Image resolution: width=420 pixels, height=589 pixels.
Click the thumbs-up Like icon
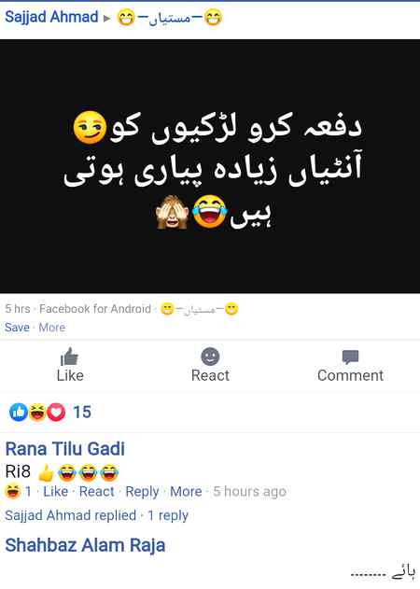(x=69, y=357)
